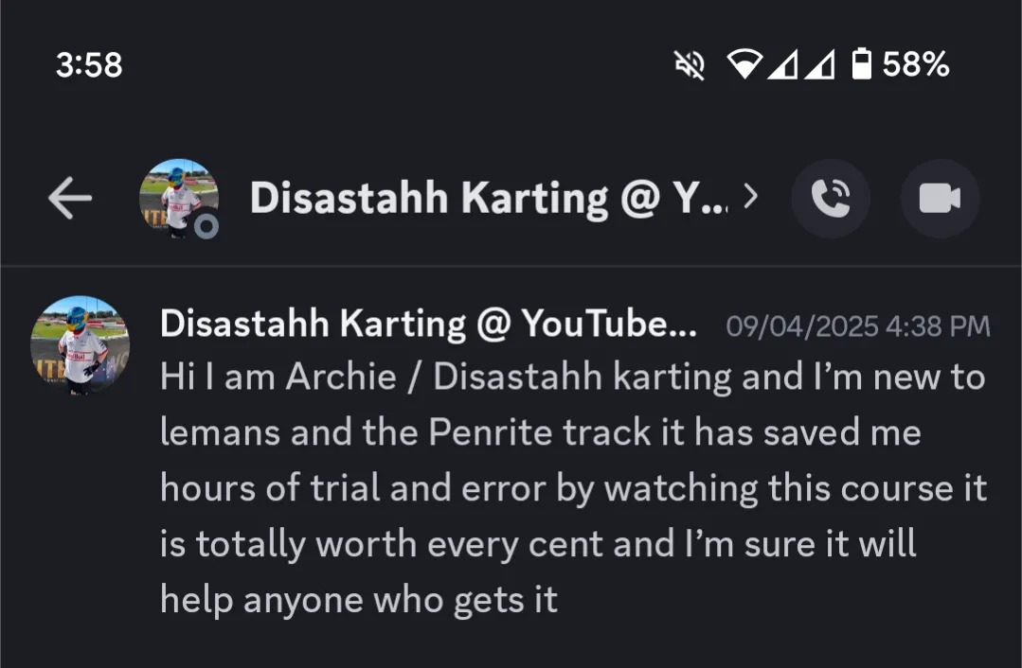Tap the offline status indicator on header avatar
The height and width of the screenshot is (668, 1022).
pos(206,227)
